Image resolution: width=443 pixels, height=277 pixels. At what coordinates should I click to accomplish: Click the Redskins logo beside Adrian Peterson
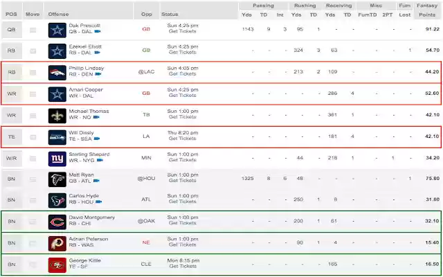pos(57,243)
